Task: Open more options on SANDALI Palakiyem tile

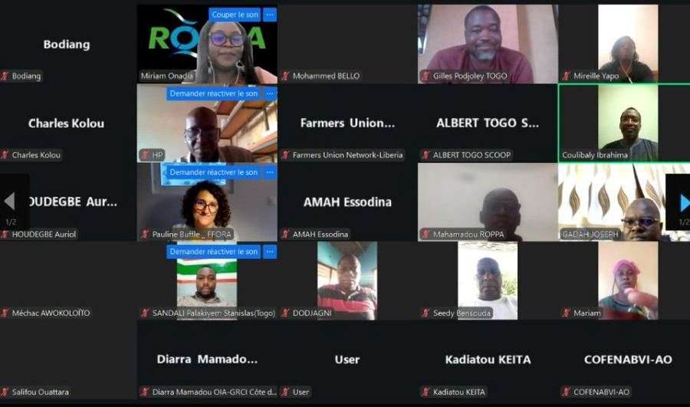Action: 270,251
